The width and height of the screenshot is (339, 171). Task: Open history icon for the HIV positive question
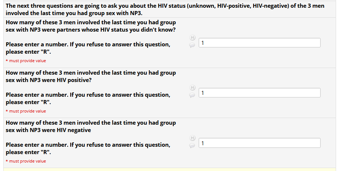click(192, 88)
